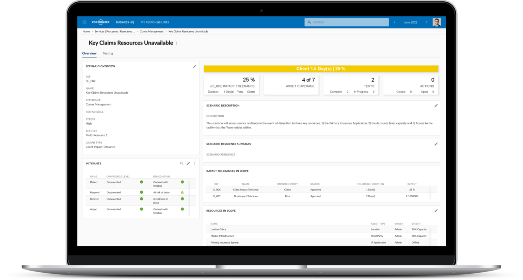Click the yellow warning indicator for Respond
523x280 pixels.
point(182,192)
